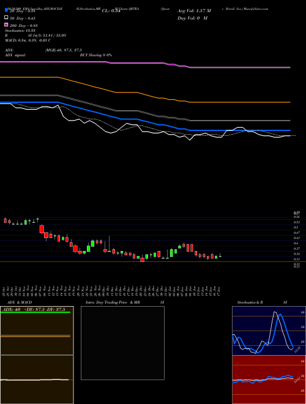Click the 0.53 price axis label
This screenshot has height=404, width=306.
coord(296,222)
